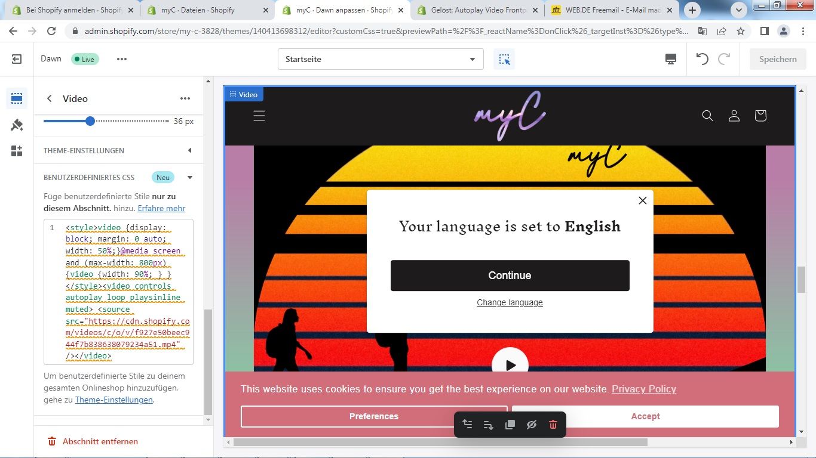Click the search icon in store header

(x=708, y=116)
